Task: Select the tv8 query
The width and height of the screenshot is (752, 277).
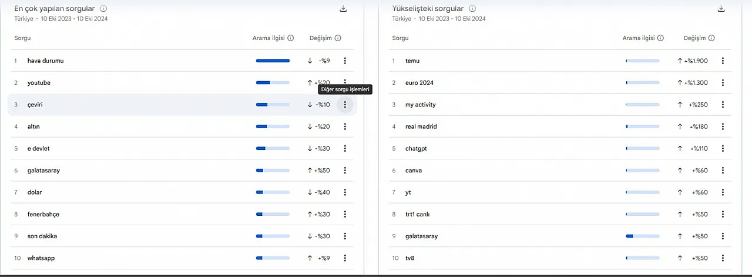Action: [x=410, y=258]
